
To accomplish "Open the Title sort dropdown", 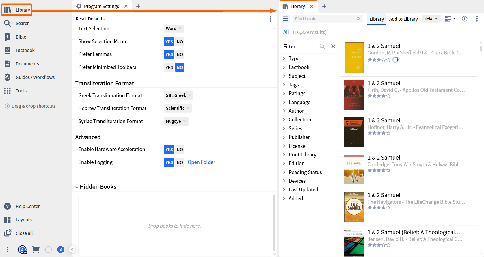I will click(431, 19).
